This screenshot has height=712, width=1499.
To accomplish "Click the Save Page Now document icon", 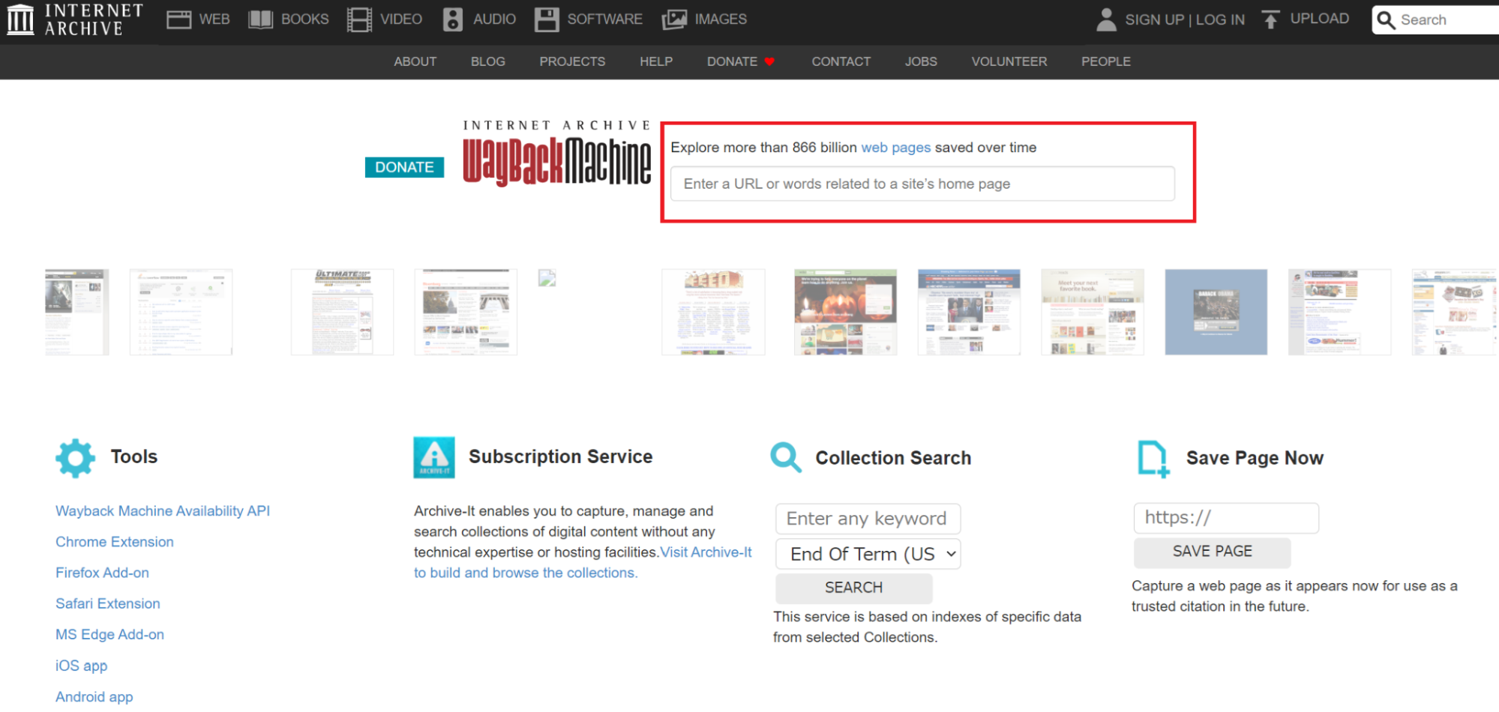I will click(x=1153, y=459).
